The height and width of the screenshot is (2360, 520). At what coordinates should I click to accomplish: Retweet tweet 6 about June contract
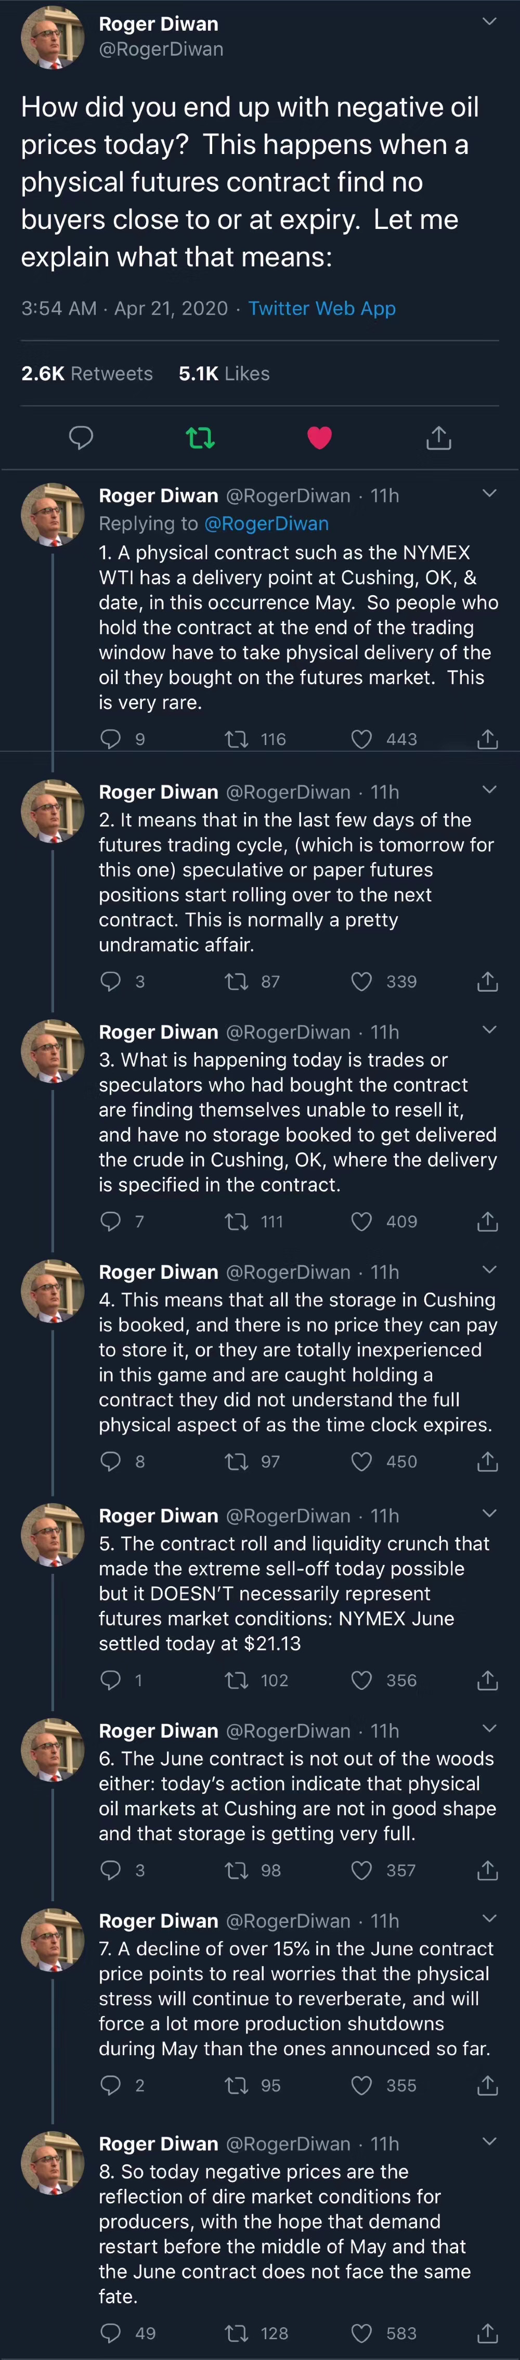click(236, 1870)
